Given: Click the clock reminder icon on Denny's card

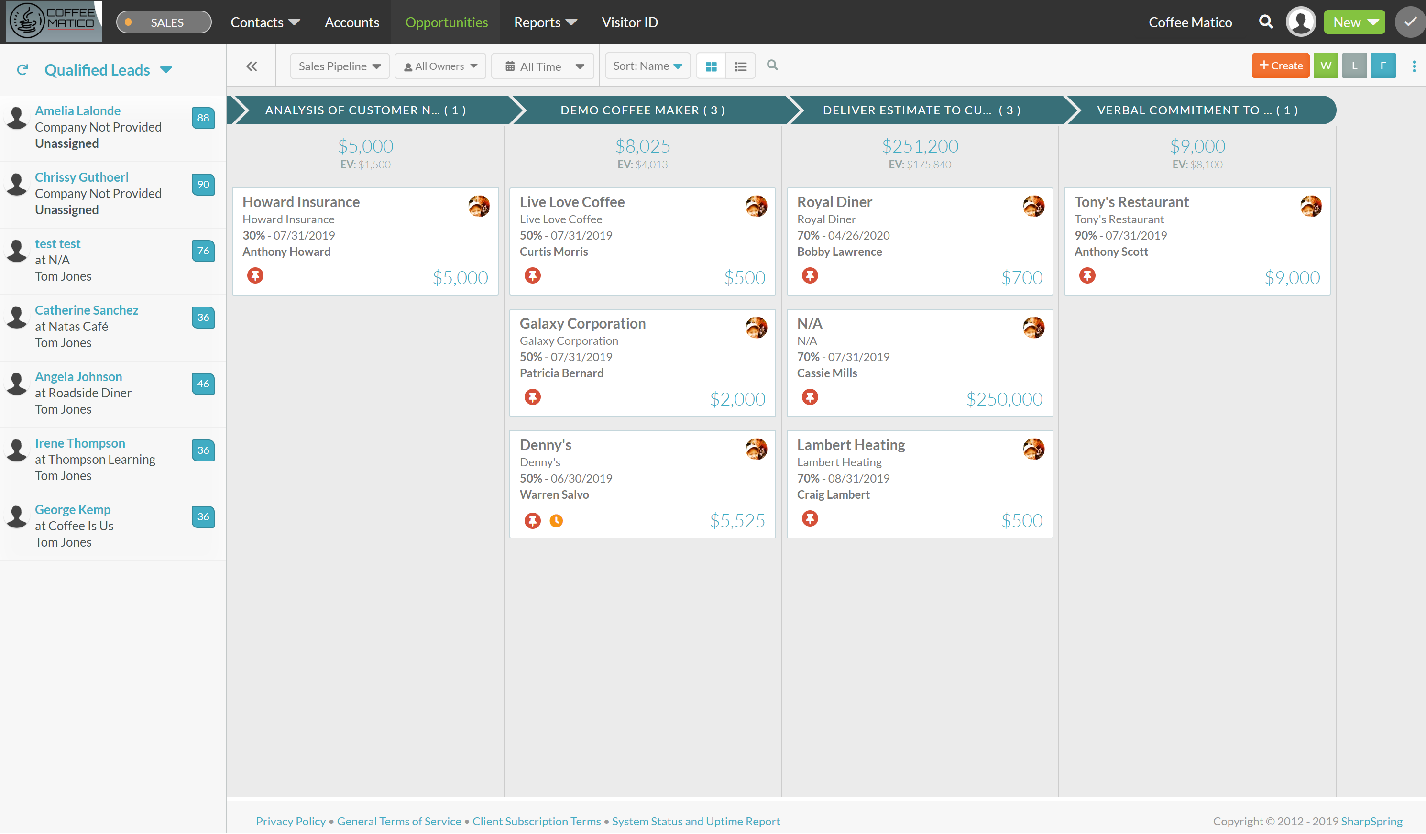Looking at the screenshot, I should pyautogui.click(x=556, y=521).
